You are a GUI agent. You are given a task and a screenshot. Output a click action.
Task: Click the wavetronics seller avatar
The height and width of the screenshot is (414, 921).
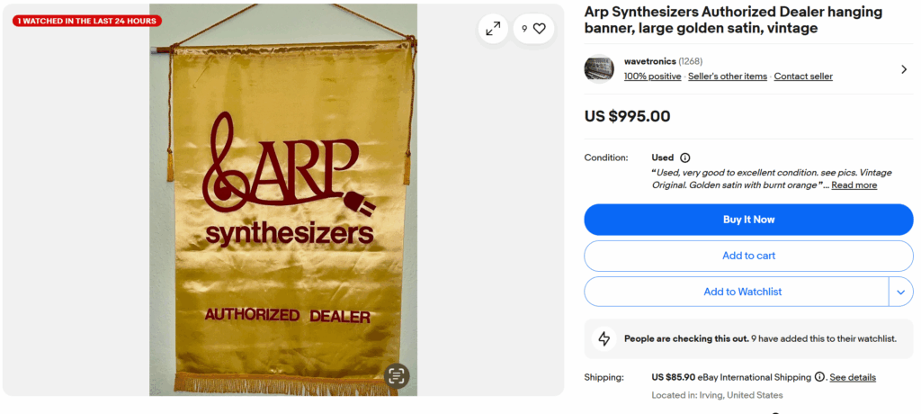point(599,68)
